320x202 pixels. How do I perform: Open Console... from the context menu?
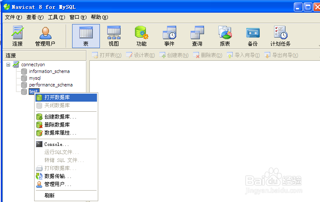66,144
